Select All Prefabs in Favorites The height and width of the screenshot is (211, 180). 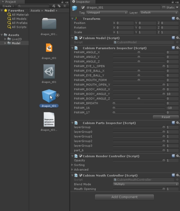click(18, 23)
